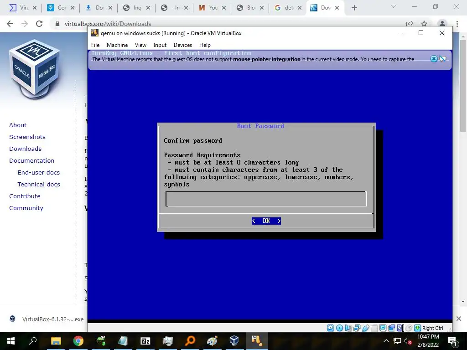The height and width of the screenshot is (350, 467).
Task: Open the Input menu in VirtualBox
Action: coord(160,45)
